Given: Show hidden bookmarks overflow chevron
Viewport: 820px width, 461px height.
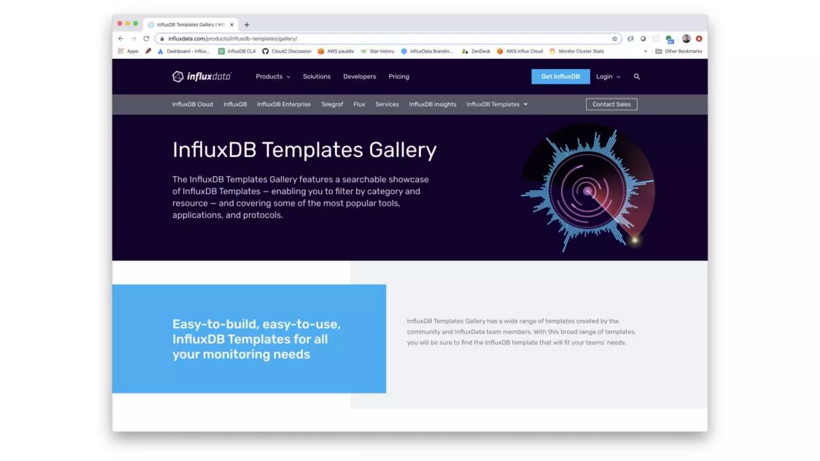Looking at the screenshot, I should (x=645, y=51).
